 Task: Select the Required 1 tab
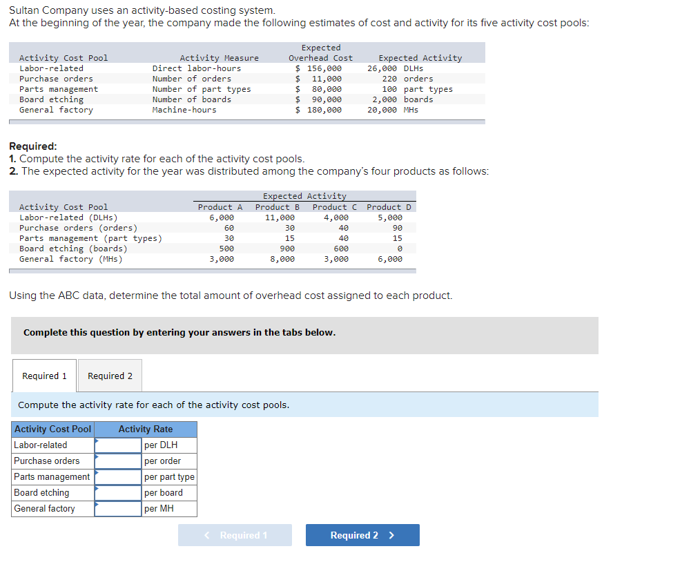(x=44, y=376)
